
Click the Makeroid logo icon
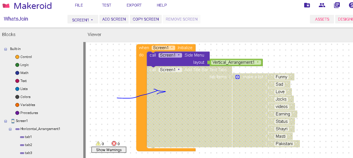[x=6, y=5]
